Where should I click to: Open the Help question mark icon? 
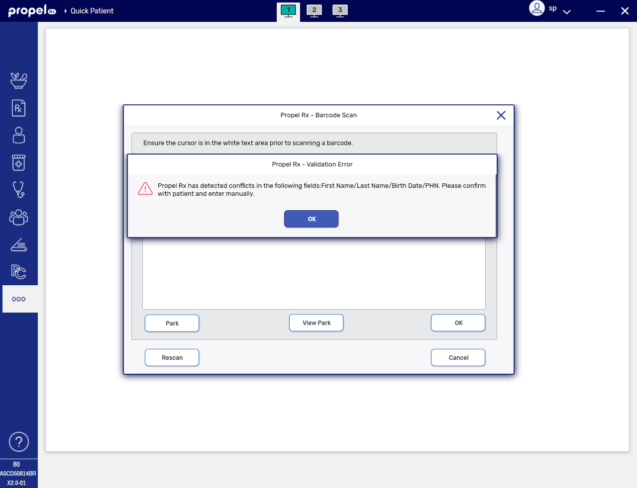[x=18, y=442]
